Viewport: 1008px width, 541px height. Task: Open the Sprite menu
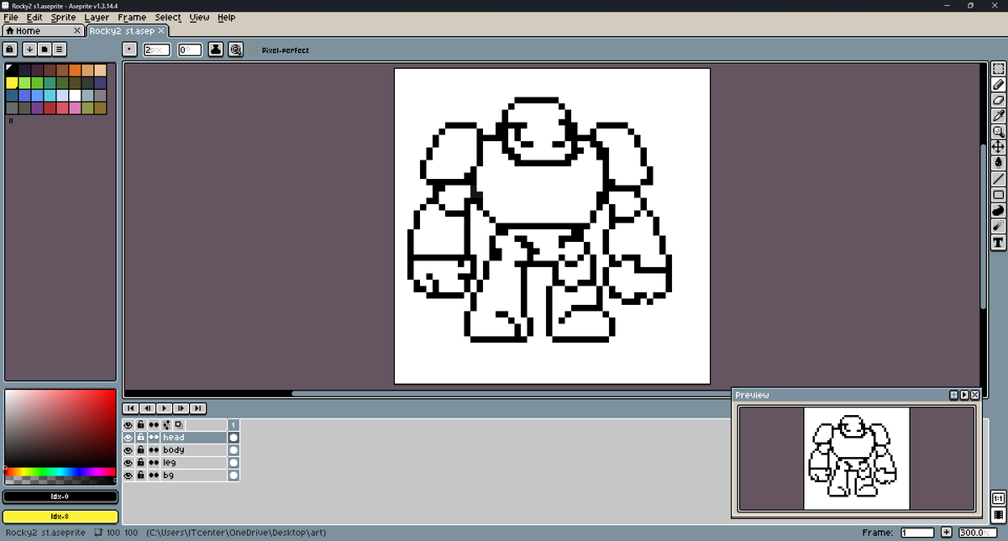[x=64, y=17]
